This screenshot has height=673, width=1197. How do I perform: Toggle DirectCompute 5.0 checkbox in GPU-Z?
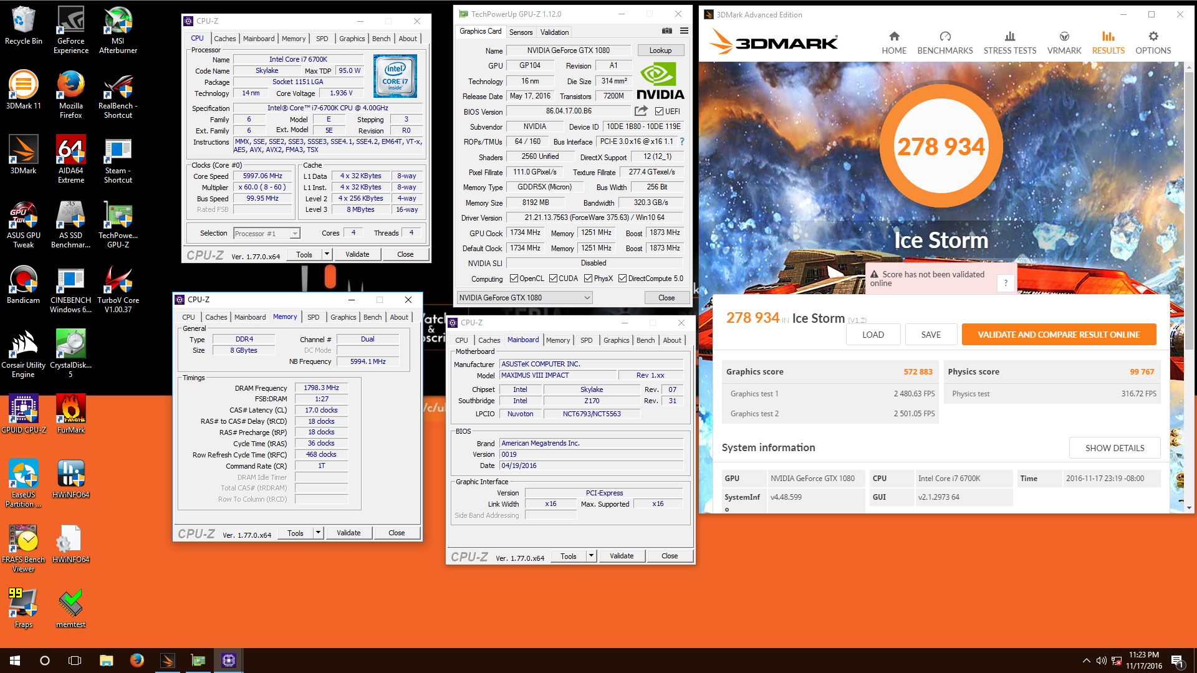point(622,279)
